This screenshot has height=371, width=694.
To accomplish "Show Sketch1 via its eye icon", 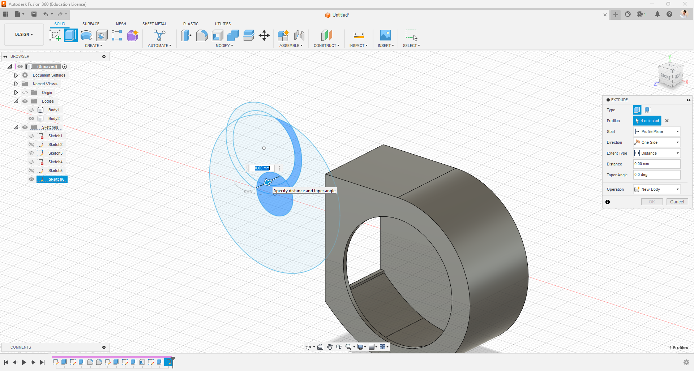I will click(x=31, y=136).
